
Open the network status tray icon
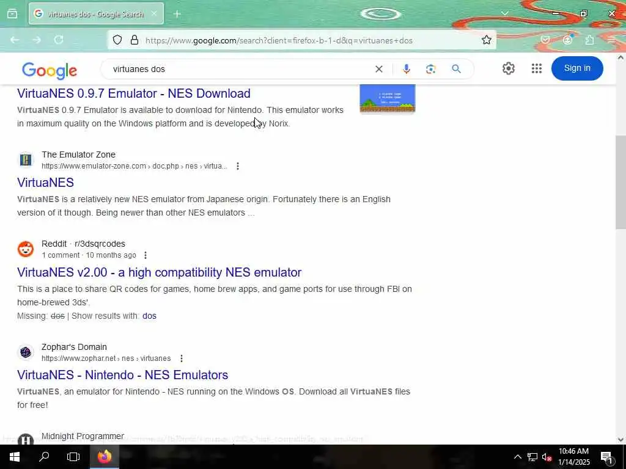pyautogui.click(x=532, y=457)
